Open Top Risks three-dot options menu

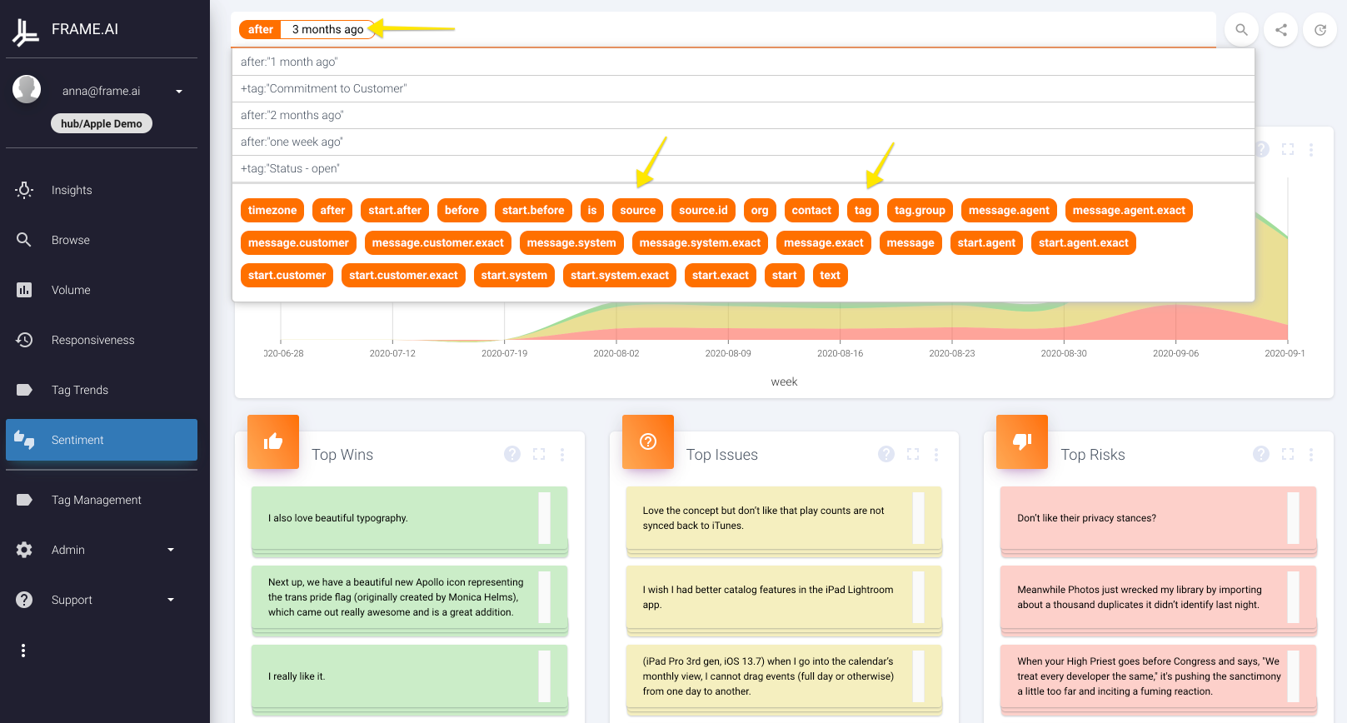pos(1311,454)
